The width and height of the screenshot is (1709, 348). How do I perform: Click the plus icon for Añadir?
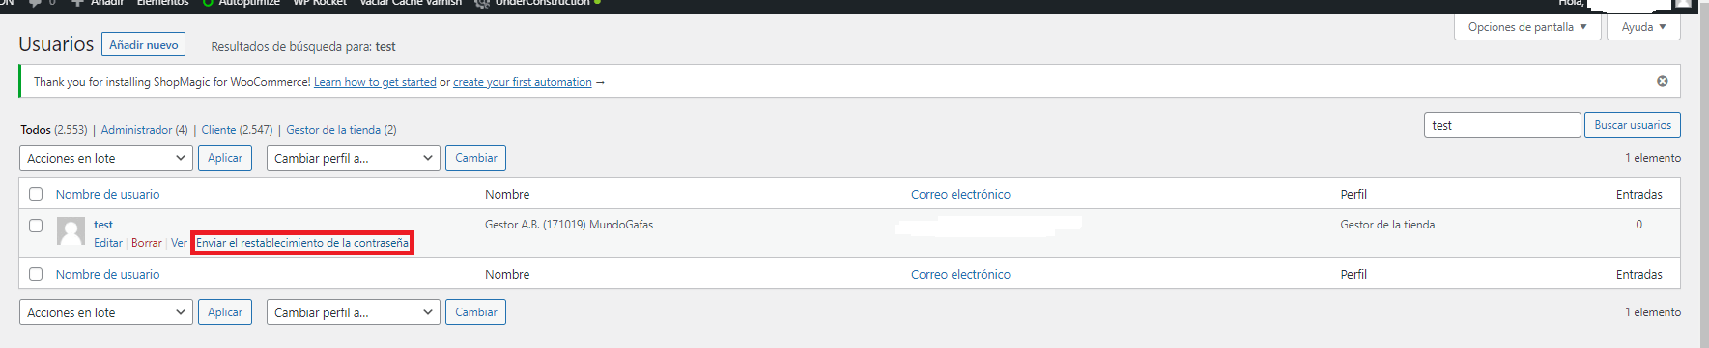78,3
